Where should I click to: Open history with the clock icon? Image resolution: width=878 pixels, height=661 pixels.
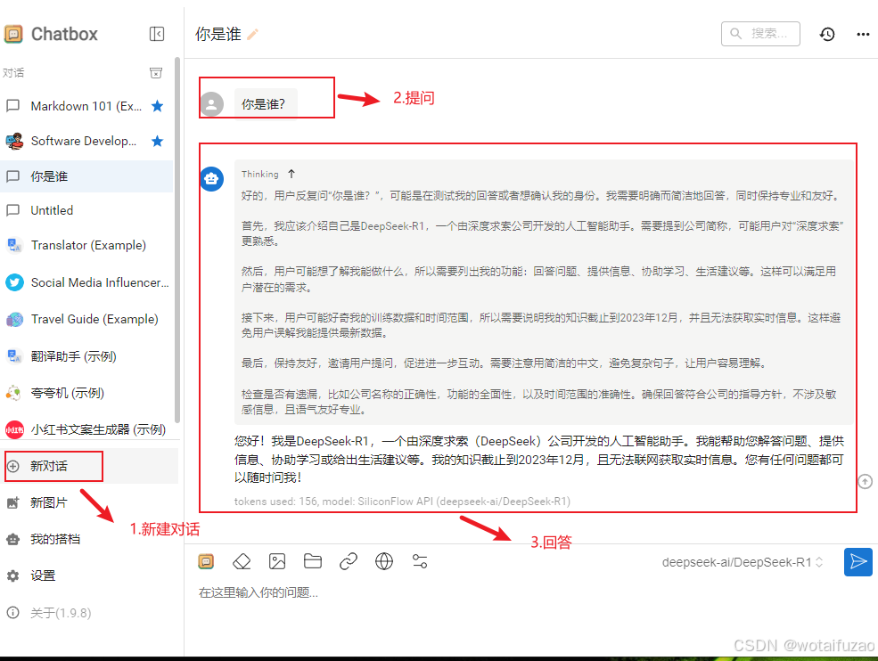click(827, 34)
